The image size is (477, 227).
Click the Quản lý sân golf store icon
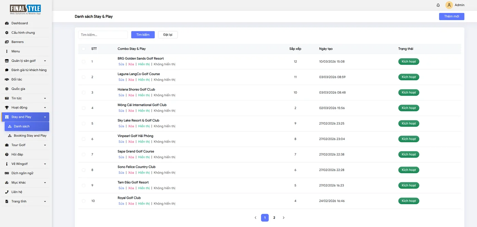tap(7, 61)
